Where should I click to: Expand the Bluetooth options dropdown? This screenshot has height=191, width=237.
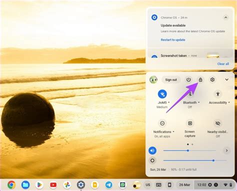click(198, 102)
